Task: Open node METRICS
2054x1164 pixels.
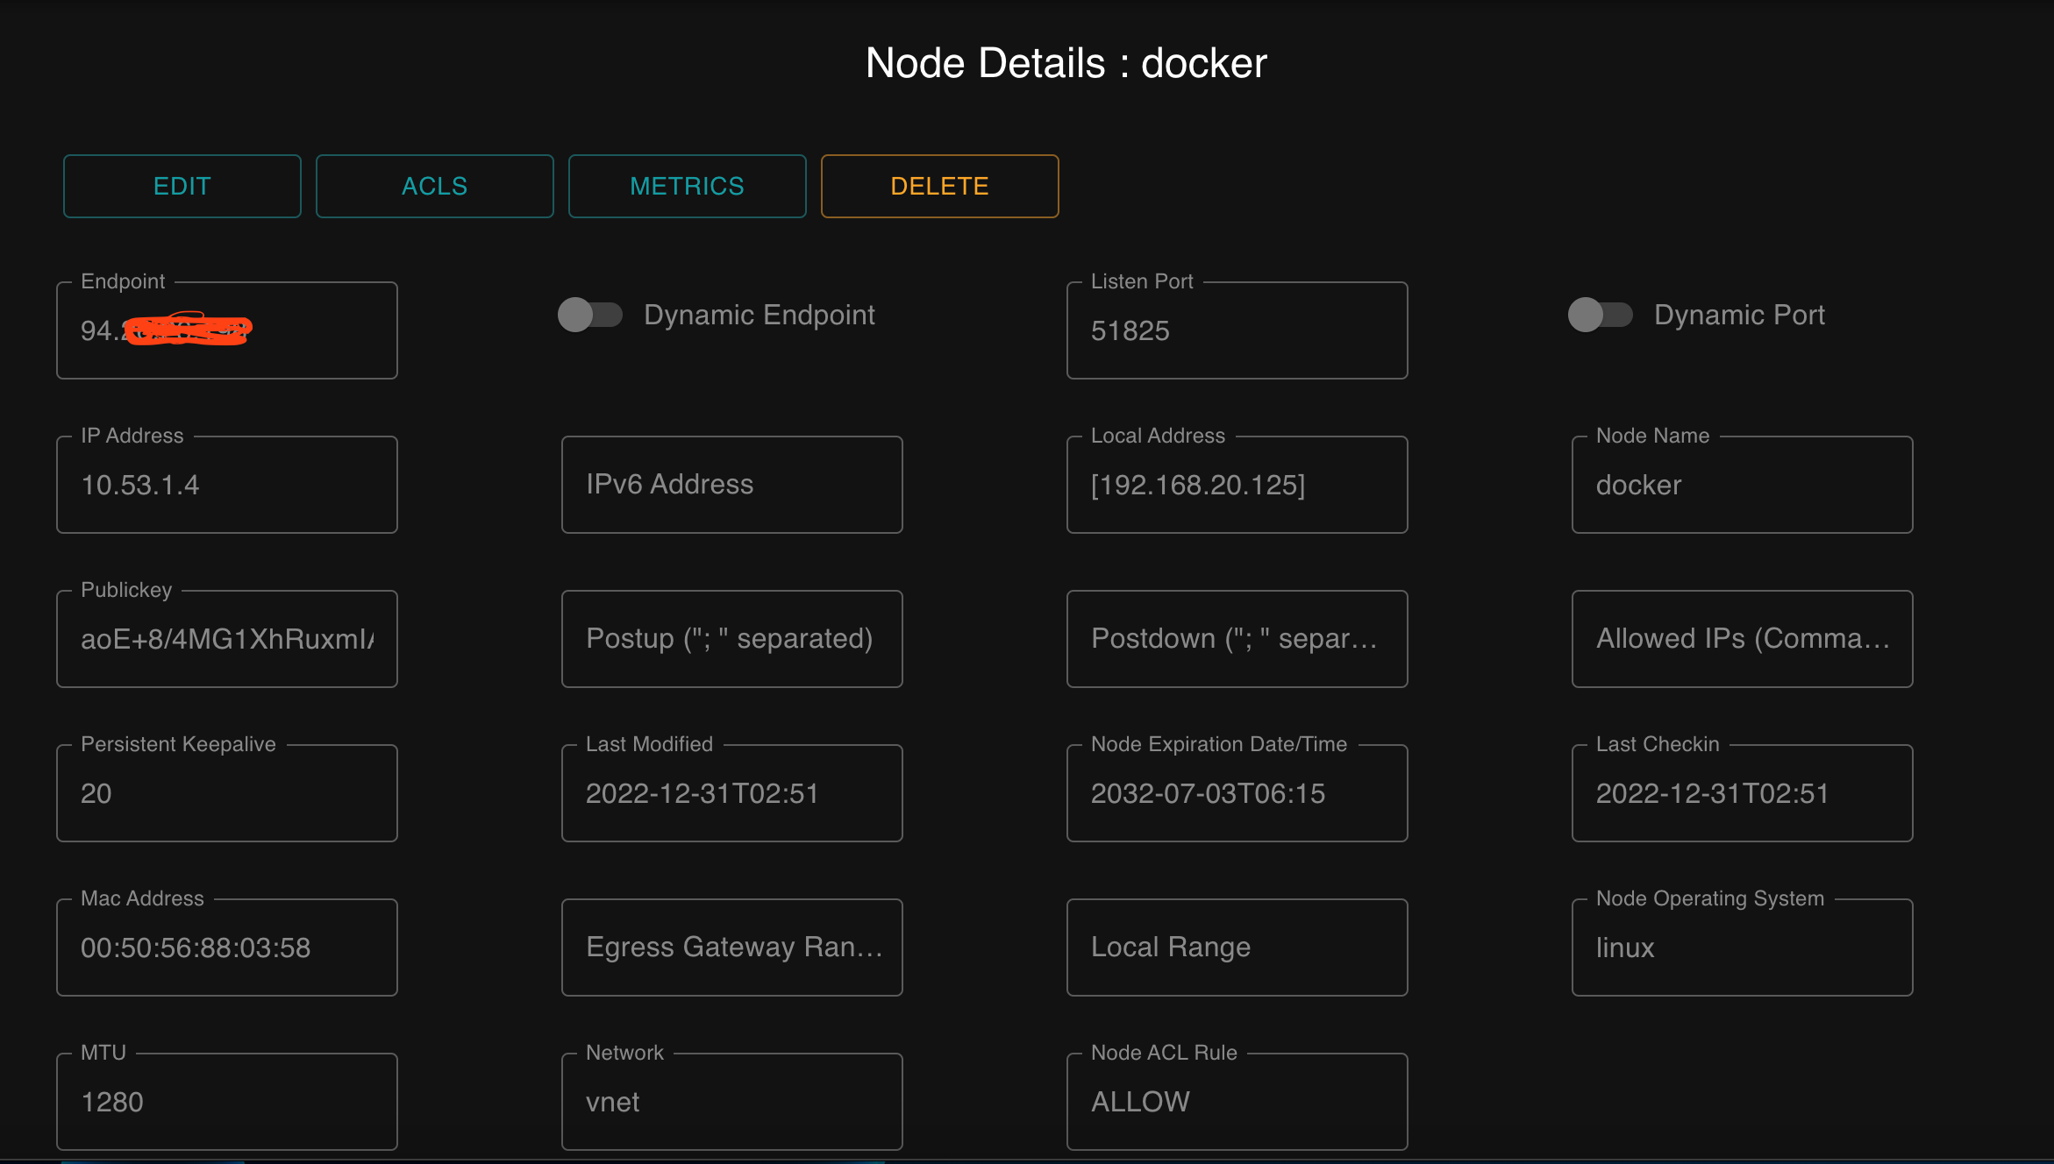Action: (x=688, y=186)
